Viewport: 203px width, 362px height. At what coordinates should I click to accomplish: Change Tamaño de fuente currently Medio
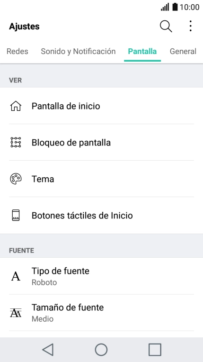pos(101,313)
